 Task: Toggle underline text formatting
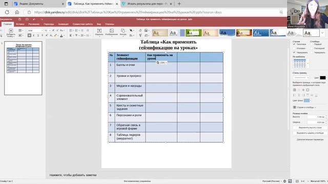[38, 35]
